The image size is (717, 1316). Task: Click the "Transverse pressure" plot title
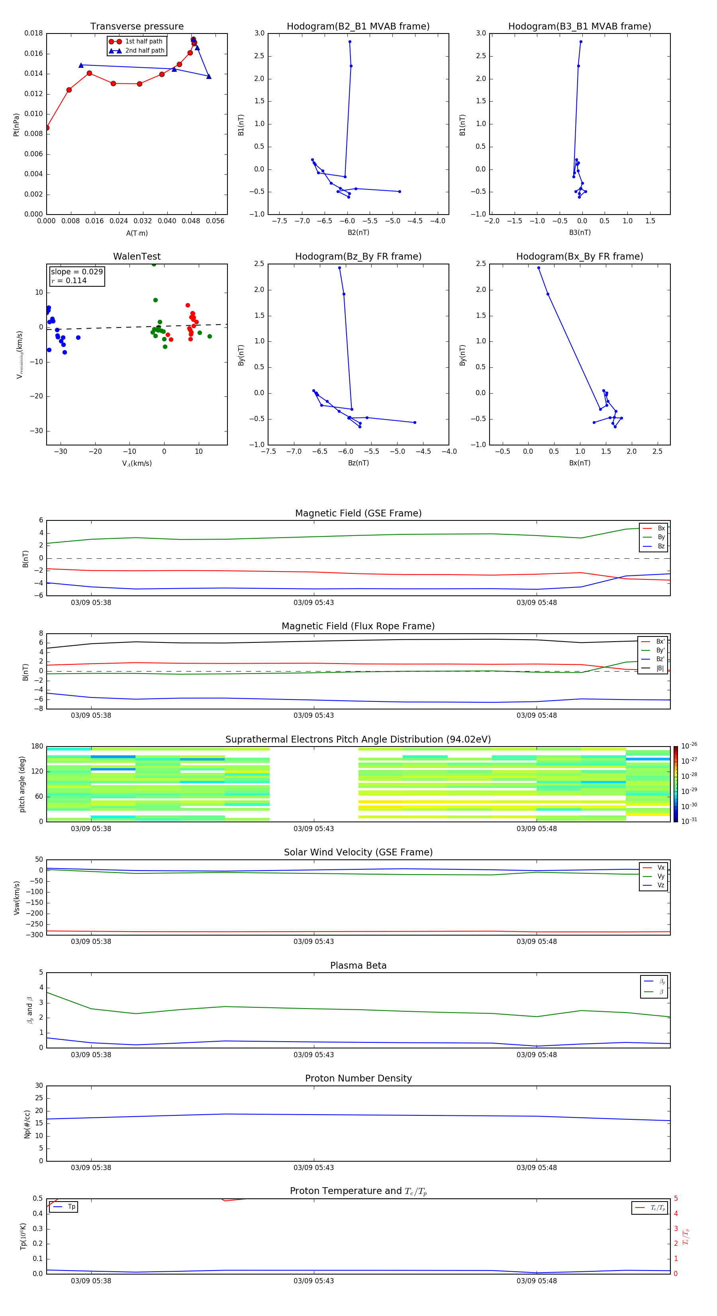pos(137,27)
